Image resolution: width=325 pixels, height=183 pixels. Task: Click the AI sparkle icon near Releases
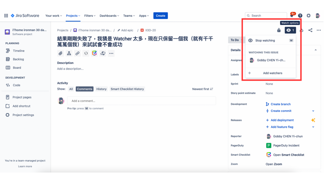tap(313, 120)
